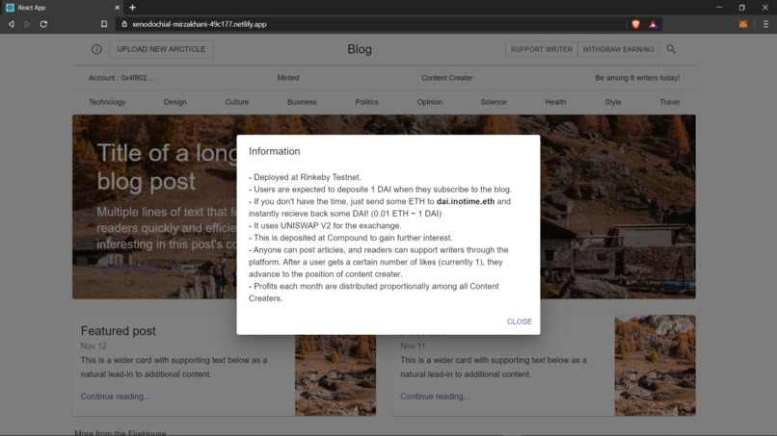Click the Nov 12 date text
Image resolution: width=777 pixels, height=436 pixels.
(94, 346)
